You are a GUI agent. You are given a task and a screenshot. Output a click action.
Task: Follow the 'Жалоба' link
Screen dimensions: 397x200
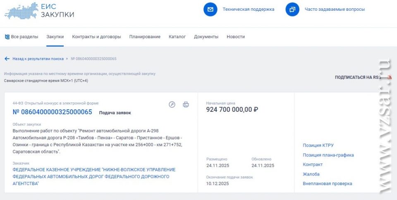[x=311, y=174]
